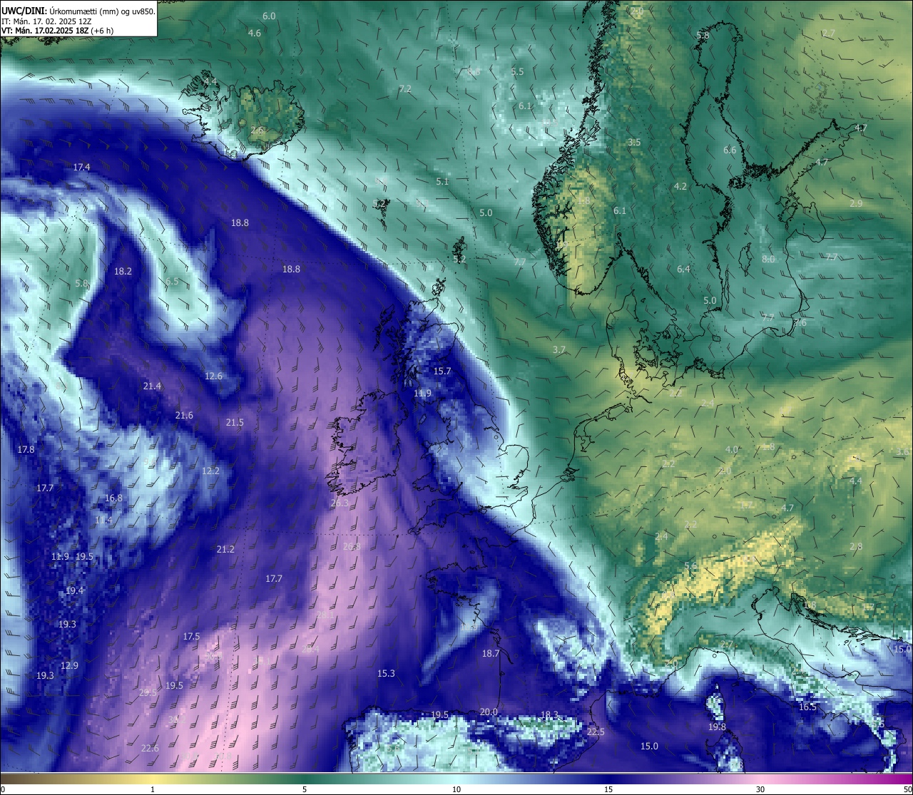Click the value 19.8 near Corsica

pos(717,727)
